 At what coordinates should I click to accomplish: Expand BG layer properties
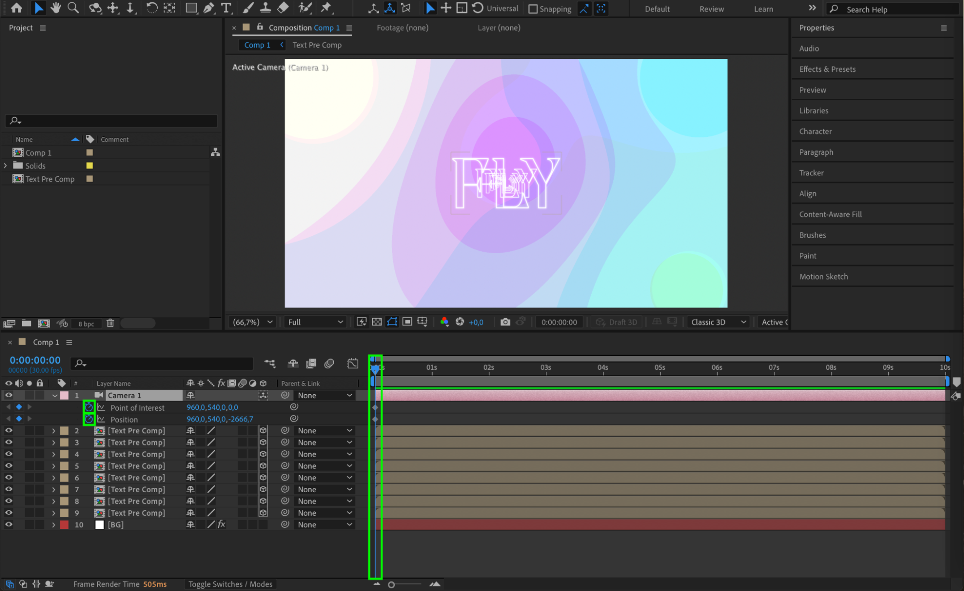(x=54, y=524)
